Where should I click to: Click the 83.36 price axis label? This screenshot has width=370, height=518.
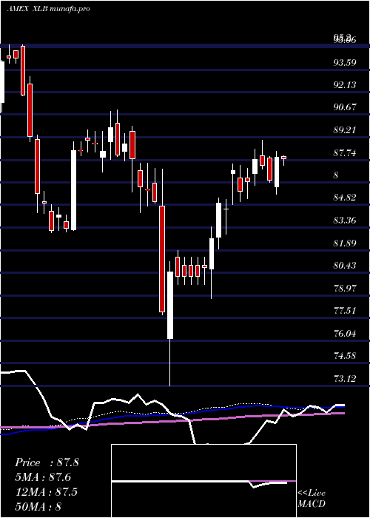pyautogui.click(x=345, y=221)
